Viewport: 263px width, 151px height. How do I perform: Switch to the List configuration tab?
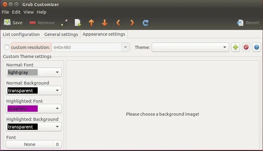click(21, 34)
